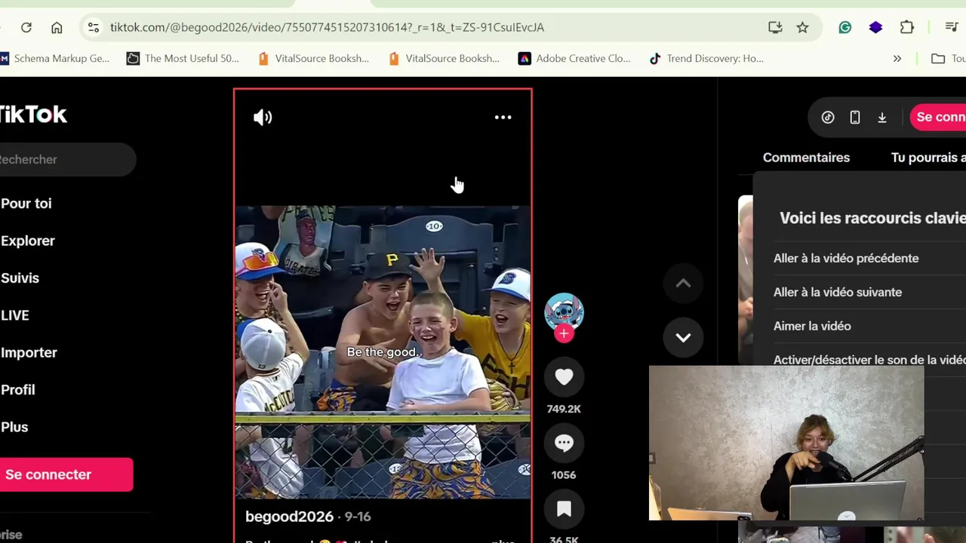Click the top-right coin icon
The height and width of the screenshot is (543, 966).
828,118
